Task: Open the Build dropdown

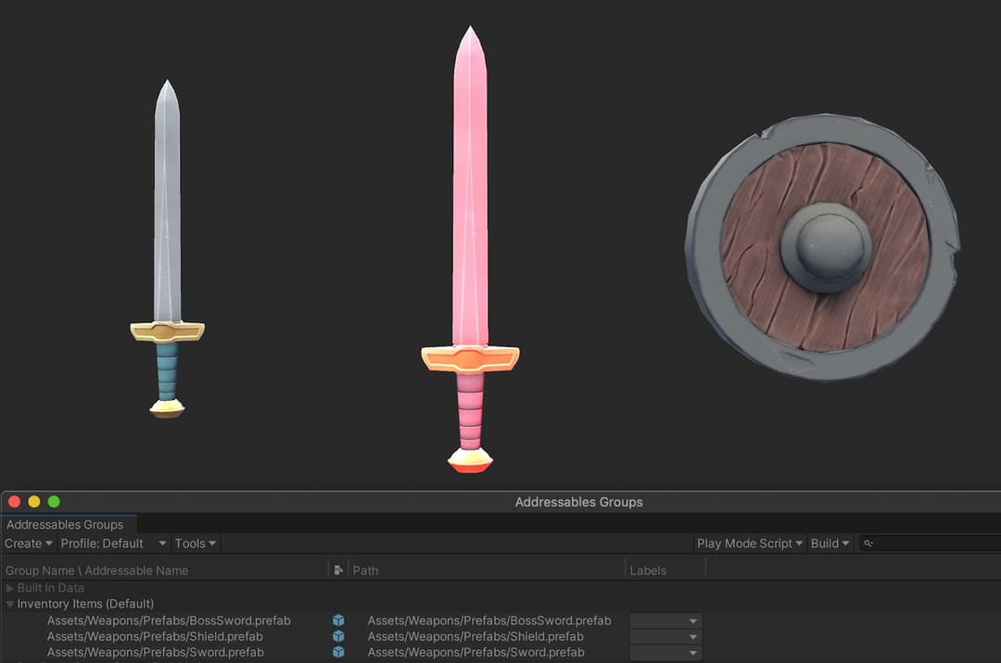Action: (x=829, y=544)
